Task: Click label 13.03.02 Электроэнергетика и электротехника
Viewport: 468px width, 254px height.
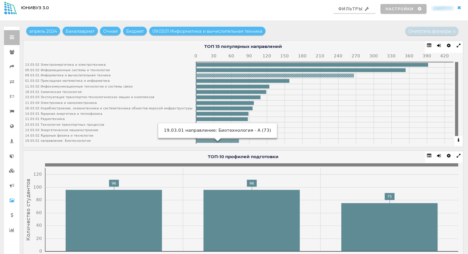Action: tap(65, 65)
